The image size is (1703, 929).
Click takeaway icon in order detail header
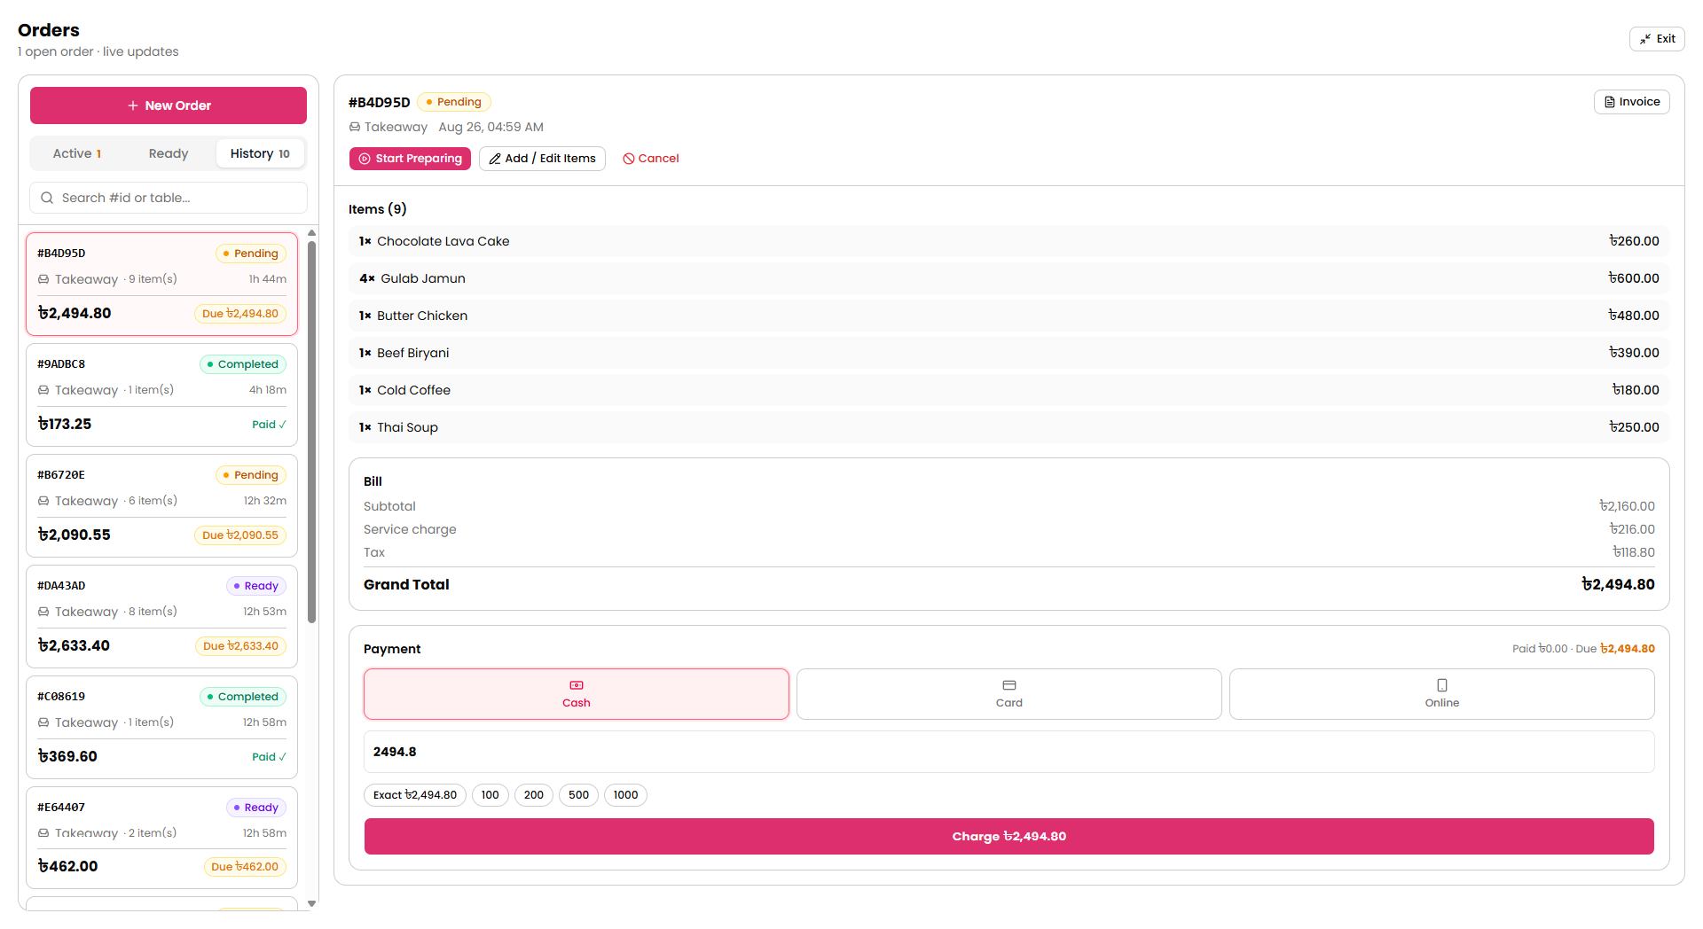coord(355,127)
